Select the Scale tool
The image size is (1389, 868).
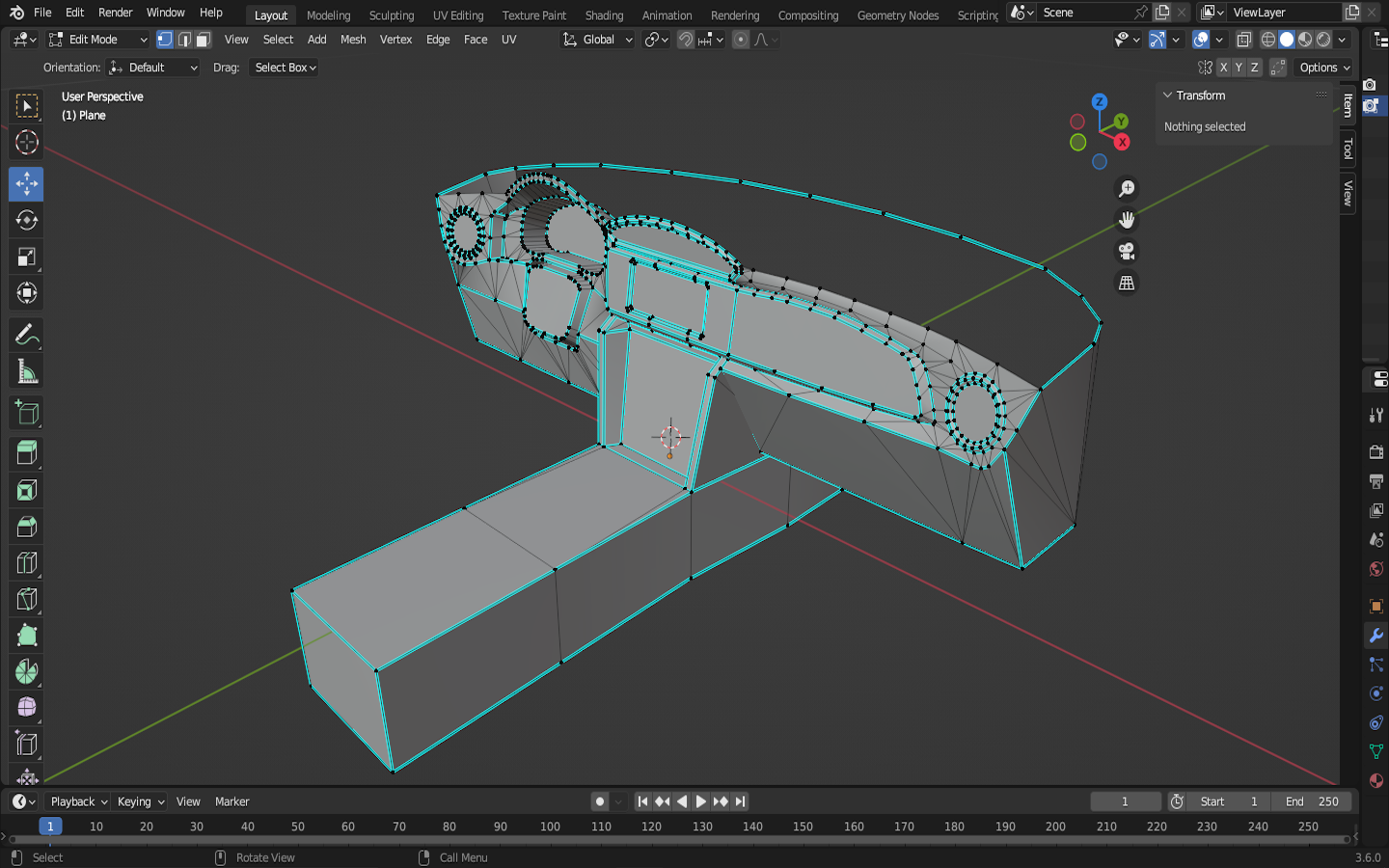click(26, 257)
